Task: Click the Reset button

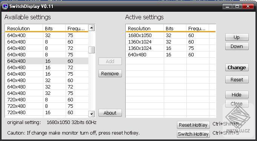Action: (x=237, y=79)
